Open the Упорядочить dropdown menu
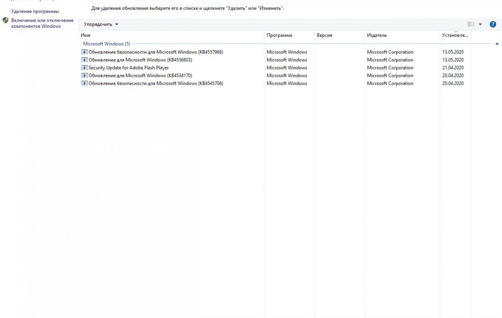Viewport: 502px width, 318px height. (x=101, y=24)
